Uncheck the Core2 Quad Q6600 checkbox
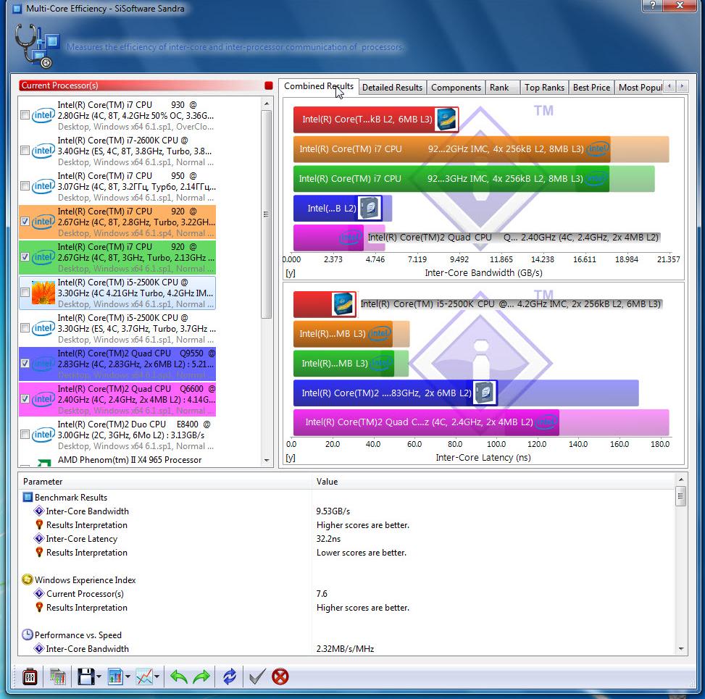 [25, 399]
